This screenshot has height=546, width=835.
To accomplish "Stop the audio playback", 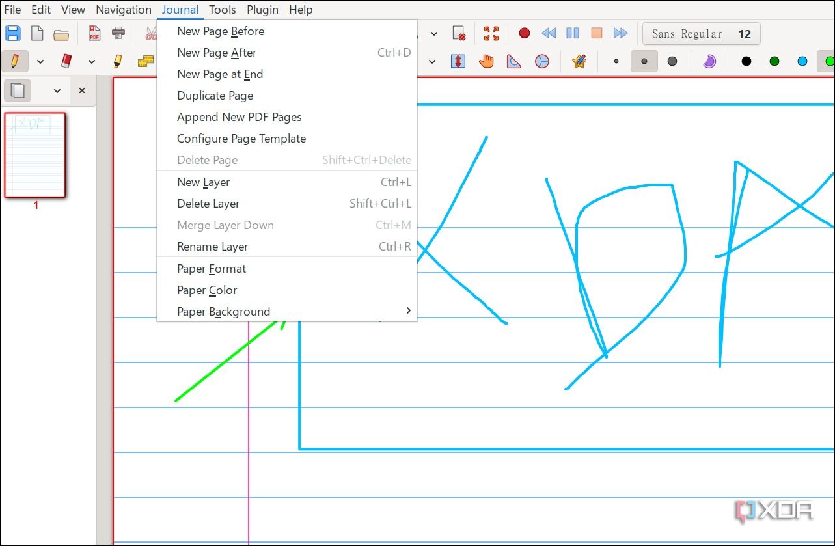I will [x=596, y=33].
